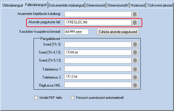Viewport: 174px width, 111px height.
Task: Click browse icon next to Akende paigutuste fail
Action: pos(135,22)
